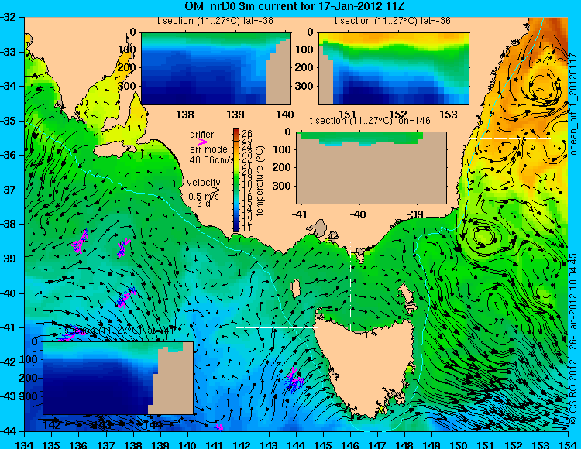This screenshot has width=581, height=449.
Task: Click the magenta drifter mark near 141°E, 44°S
Action: coord(219,427)
